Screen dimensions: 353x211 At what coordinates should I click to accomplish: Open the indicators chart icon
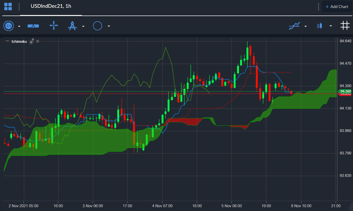pos(294,26)
